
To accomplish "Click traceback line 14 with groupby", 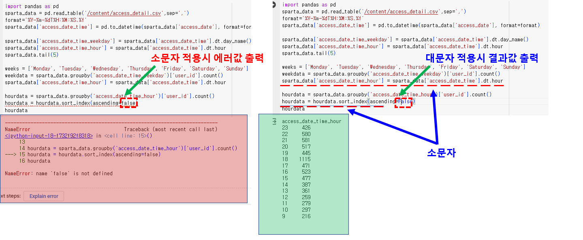I will (x=128, y=149).
